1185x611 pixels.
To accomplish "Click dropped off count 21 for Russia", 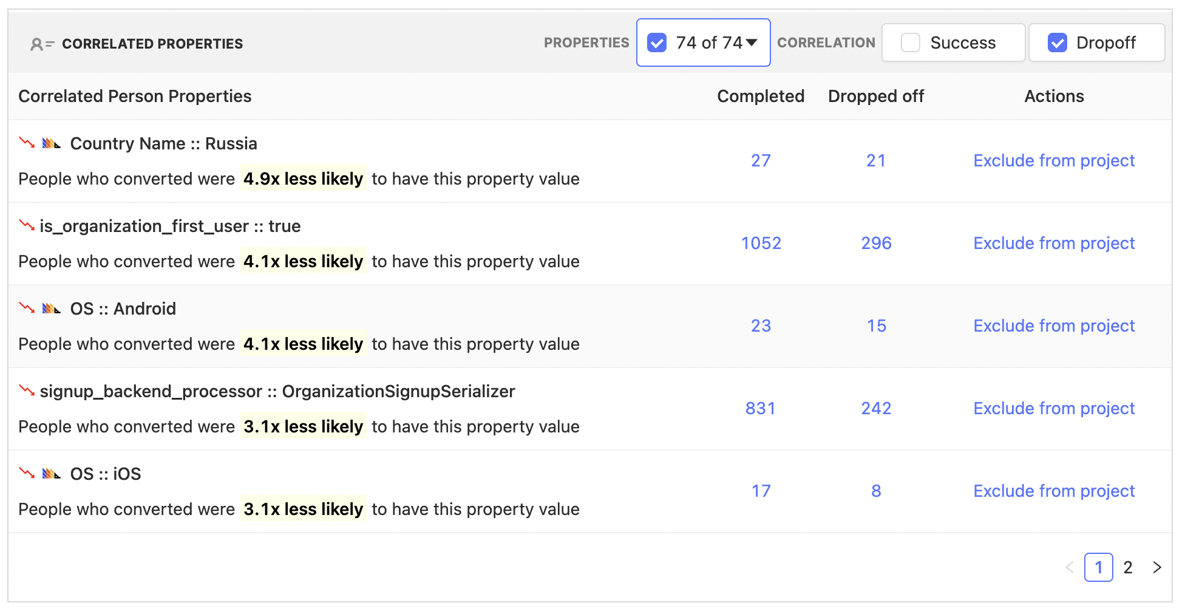I will [x=876, y=160].
